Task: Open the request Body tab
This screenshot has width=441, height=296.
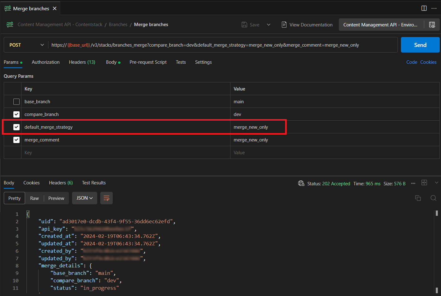Action: pos(113,62)
